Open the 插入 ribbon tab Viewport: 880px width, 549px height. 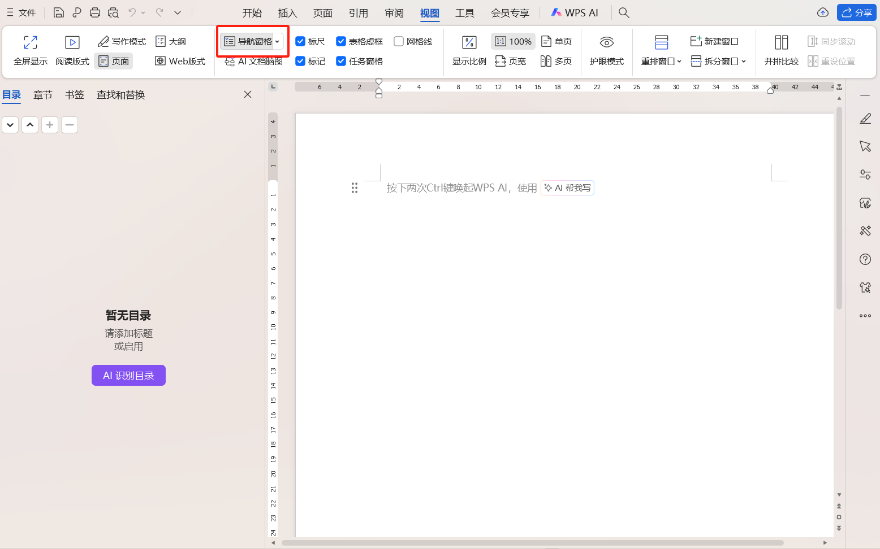click(287, 12)
